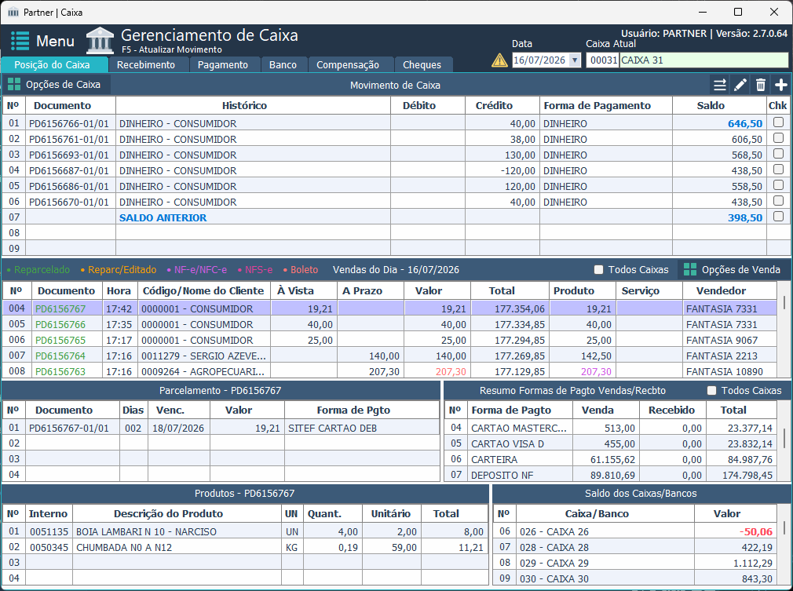Click the credit value -120,00
Screen dimensions: 793x591
(518, 170)
